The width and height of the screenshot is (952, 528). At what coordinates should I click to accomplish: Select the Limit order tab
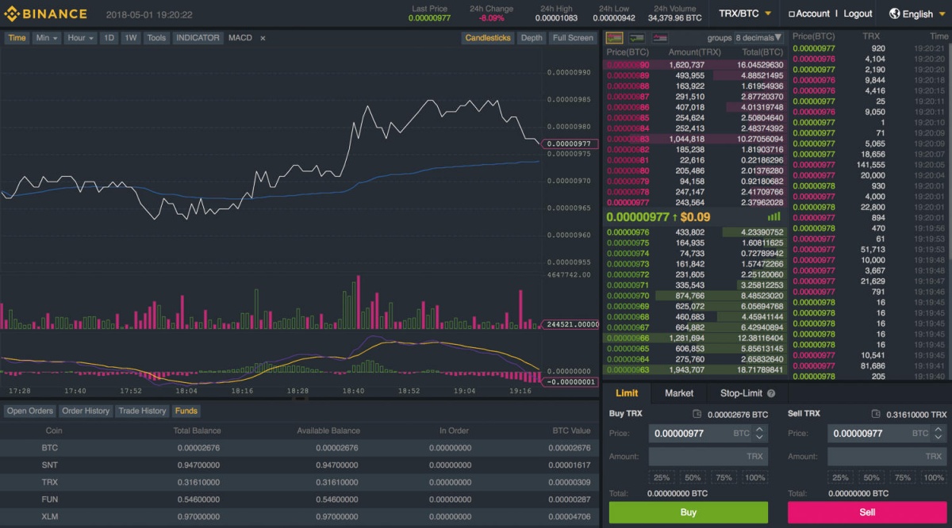pyautogui.click(x=627, y=393)
